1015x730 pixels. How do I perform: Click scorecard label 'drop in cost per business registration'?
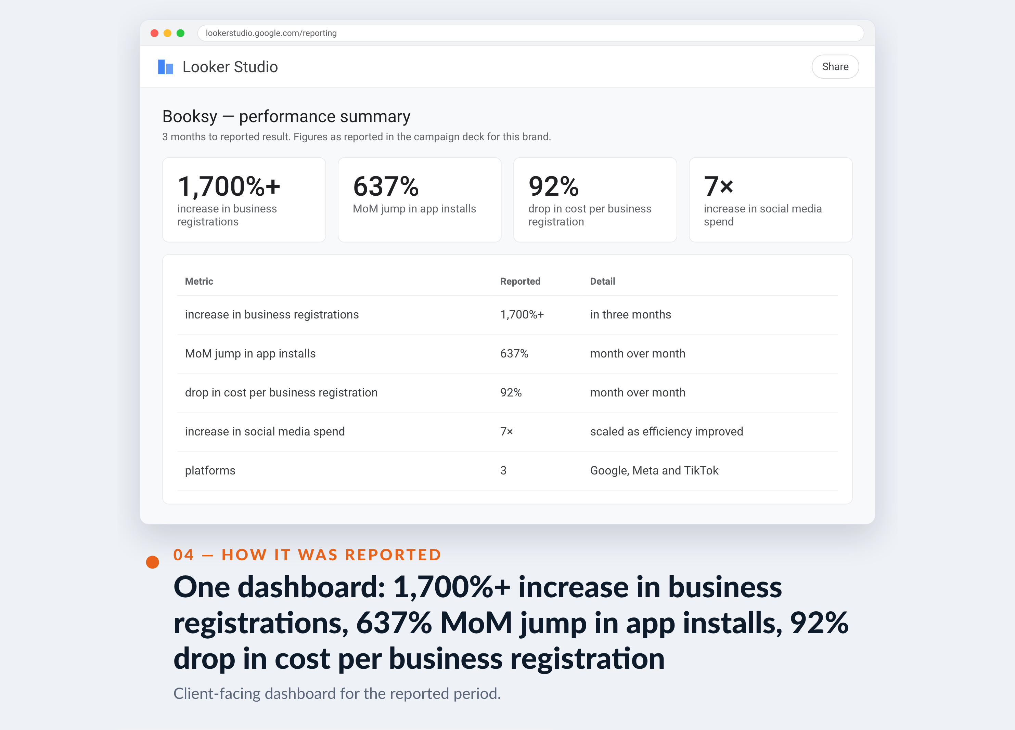590,215
